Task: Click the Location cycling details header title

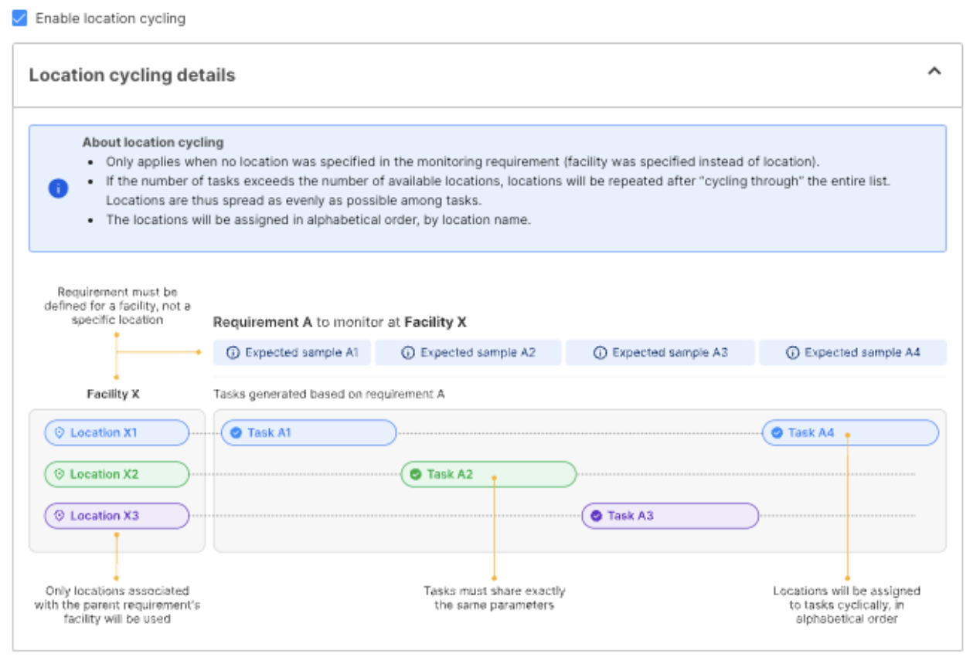Action: (132, 76)
